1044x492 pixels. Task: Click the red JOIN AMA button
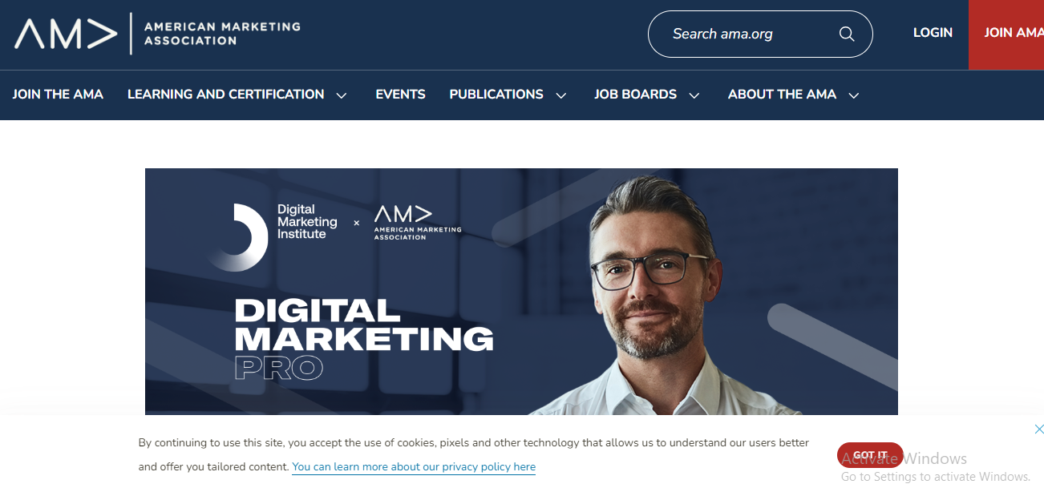click(1006, 34)
